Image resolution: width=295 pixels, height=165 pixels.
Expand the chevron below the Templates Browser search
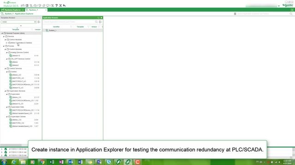tap(21, 26)
